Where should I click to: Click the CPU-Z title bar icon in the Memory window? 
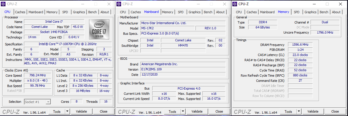click(x=235, y=4)
